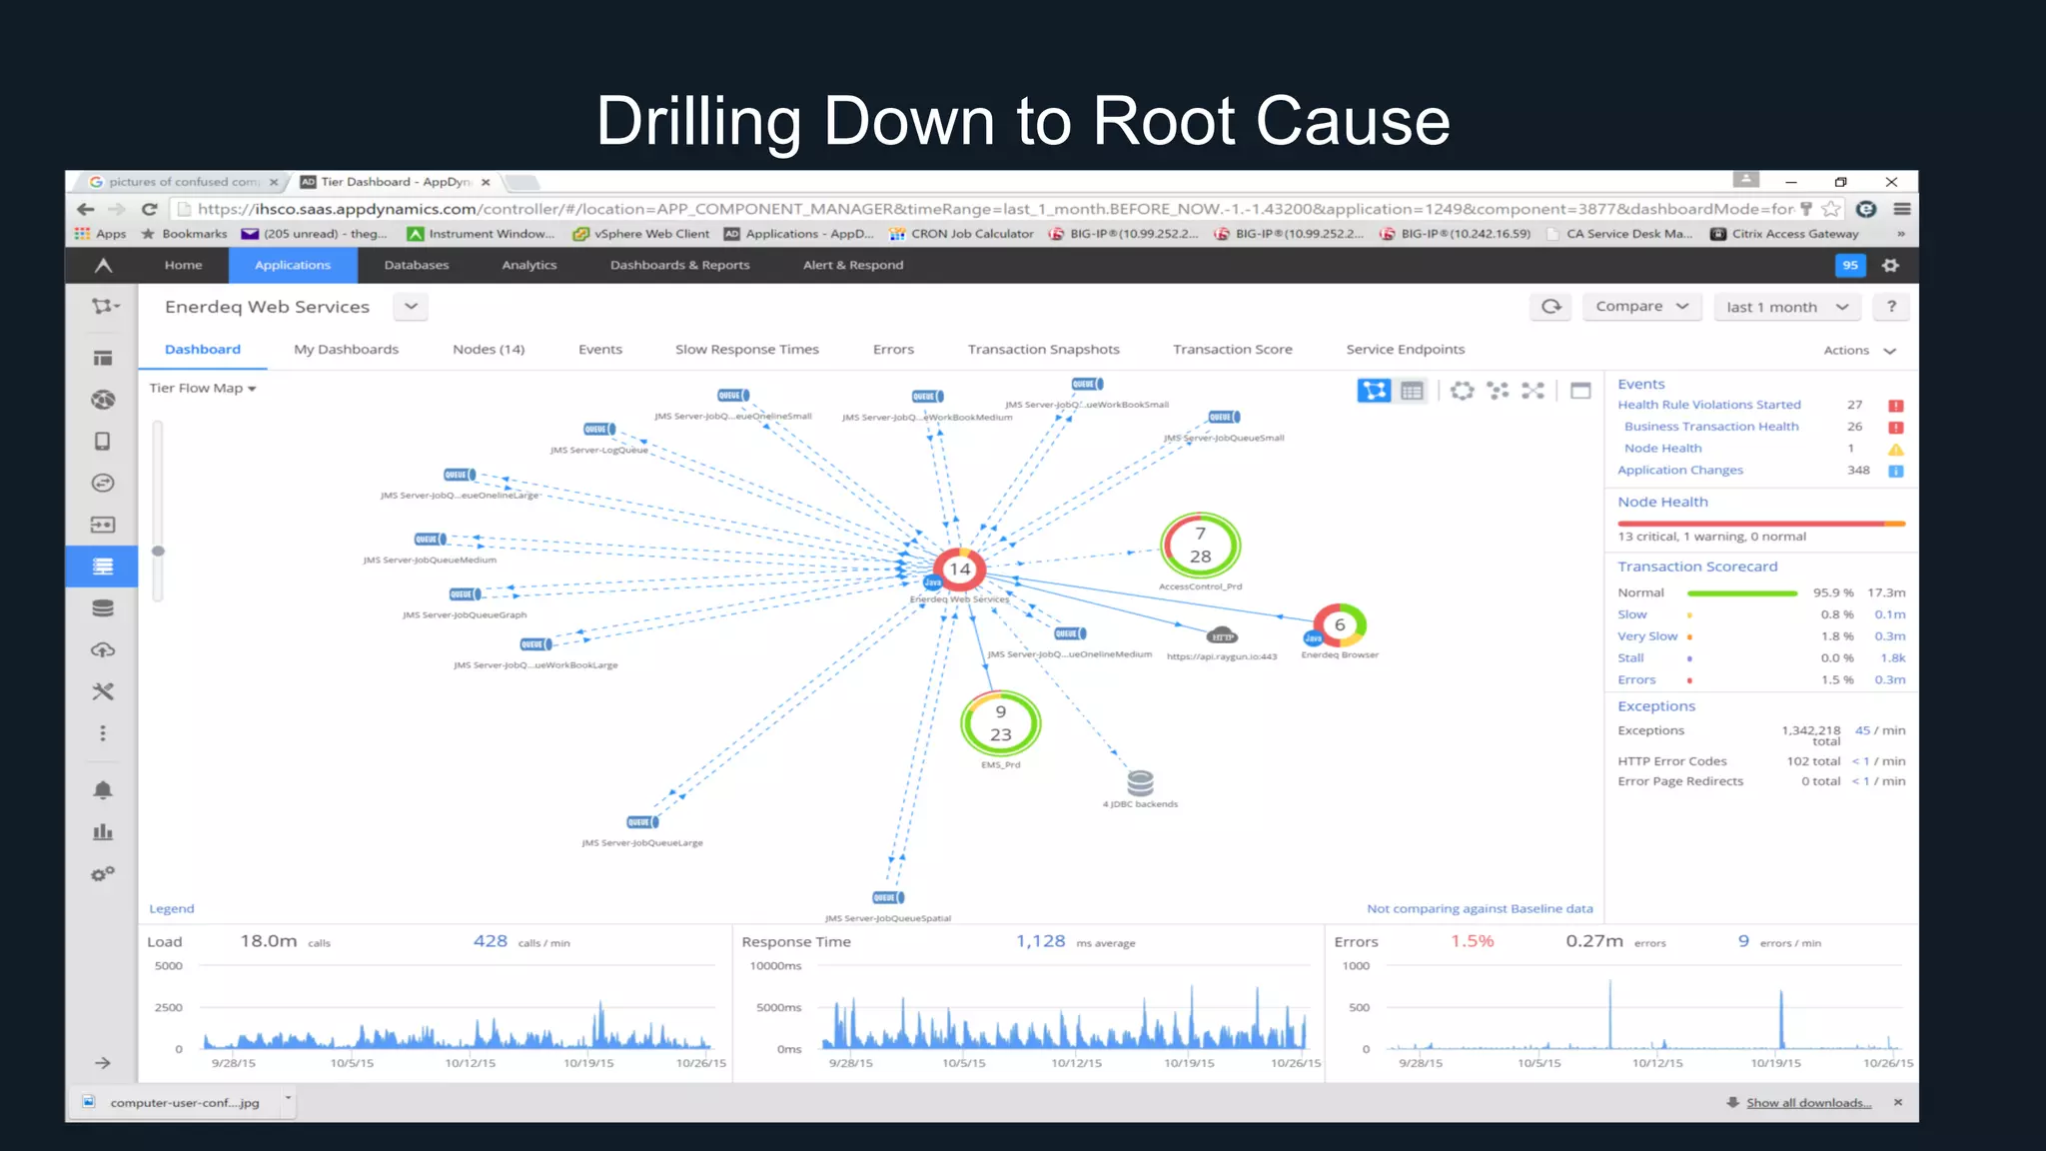The width and height of the screenshot is (2046, 1151).
Task: Open the bar chart metrics sidebar icon
Action: [x=103, y=832]
